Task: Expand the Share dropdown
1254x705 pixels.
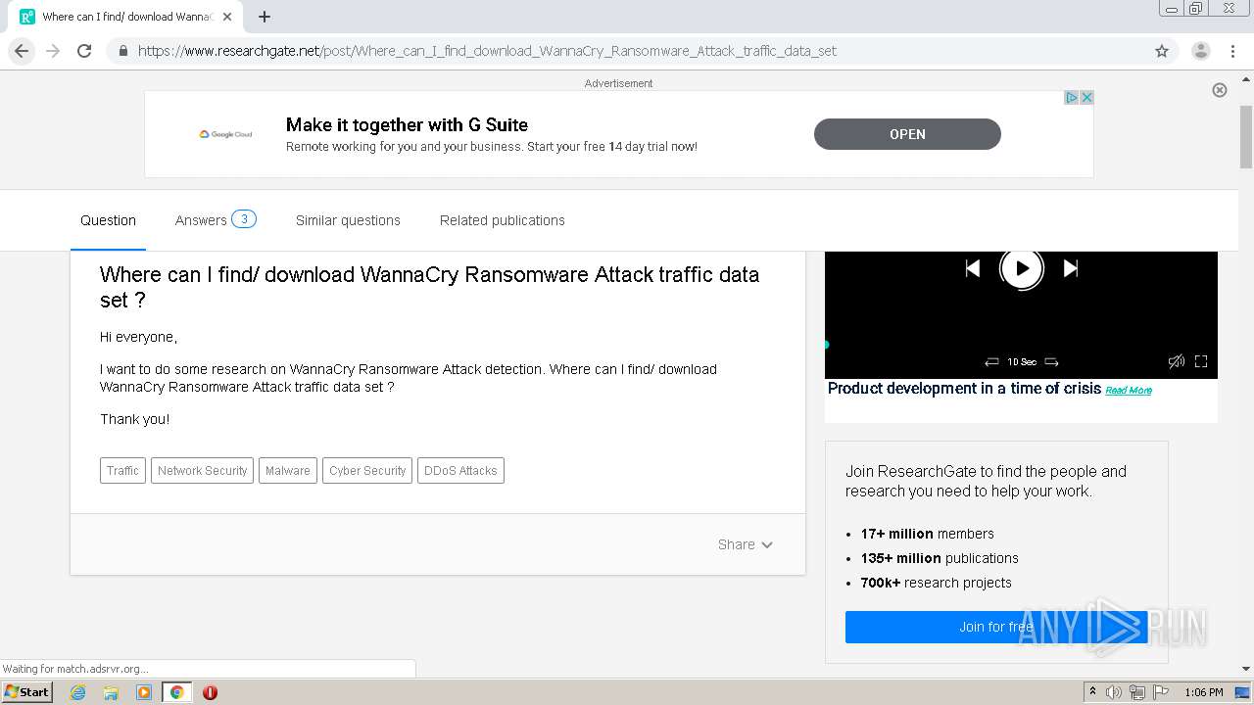Action: pyautogui.click(x=746, y=544)
